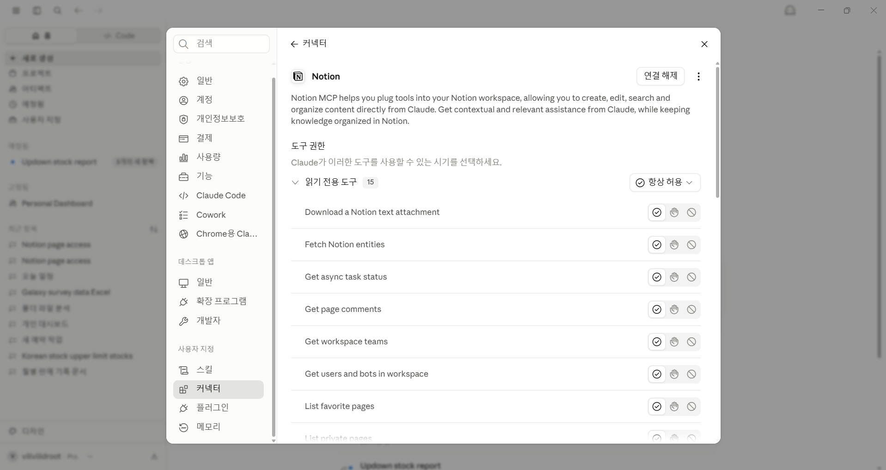886x470 pixels.
Task: Require approval for List favorite pages
Action: point(674,407)
